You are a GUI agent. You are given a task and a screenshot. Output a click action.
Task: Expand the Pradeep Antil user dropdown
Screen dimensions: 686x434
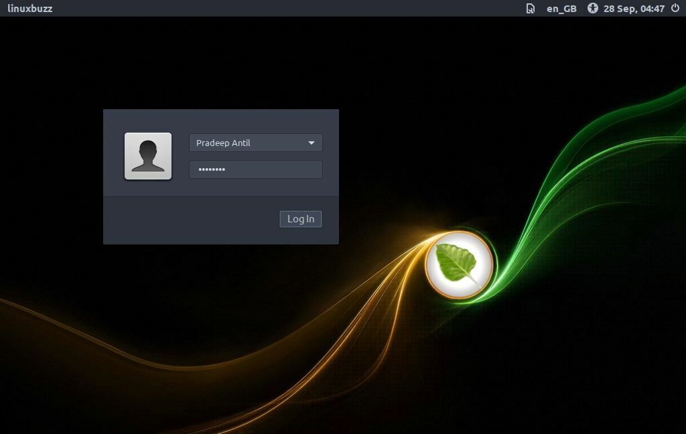coord(255,143)
